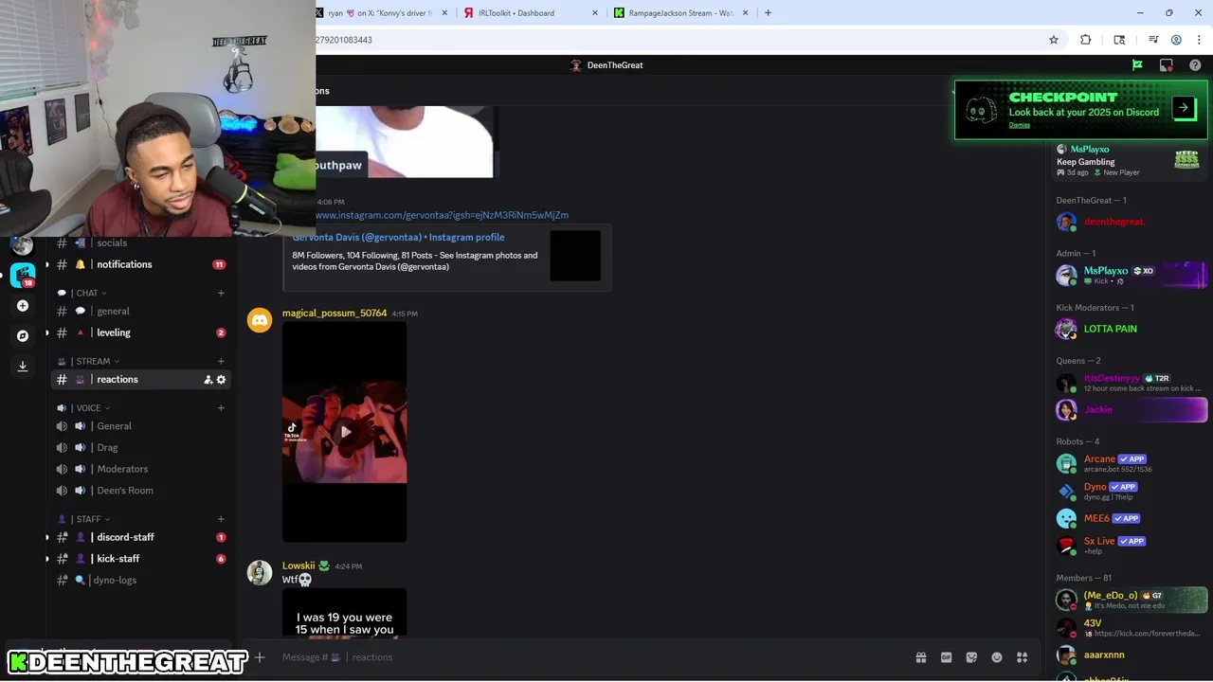Join Moderators voice channel
The width and height of the screenshot is (1213, 682).
point(141,469)
